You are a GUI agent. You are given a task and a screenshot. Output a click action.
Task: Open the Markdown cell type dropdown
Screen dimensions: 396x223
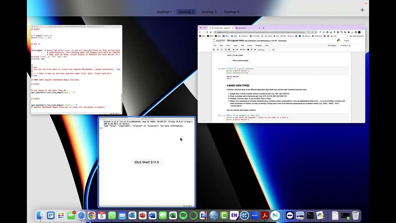(264, 50)
